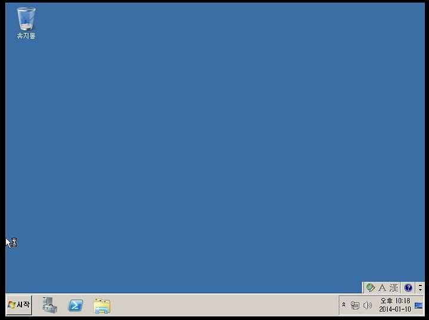429x320 pixels.
Task: Open the 시작 Start menu button
Action: pos(19,305)
